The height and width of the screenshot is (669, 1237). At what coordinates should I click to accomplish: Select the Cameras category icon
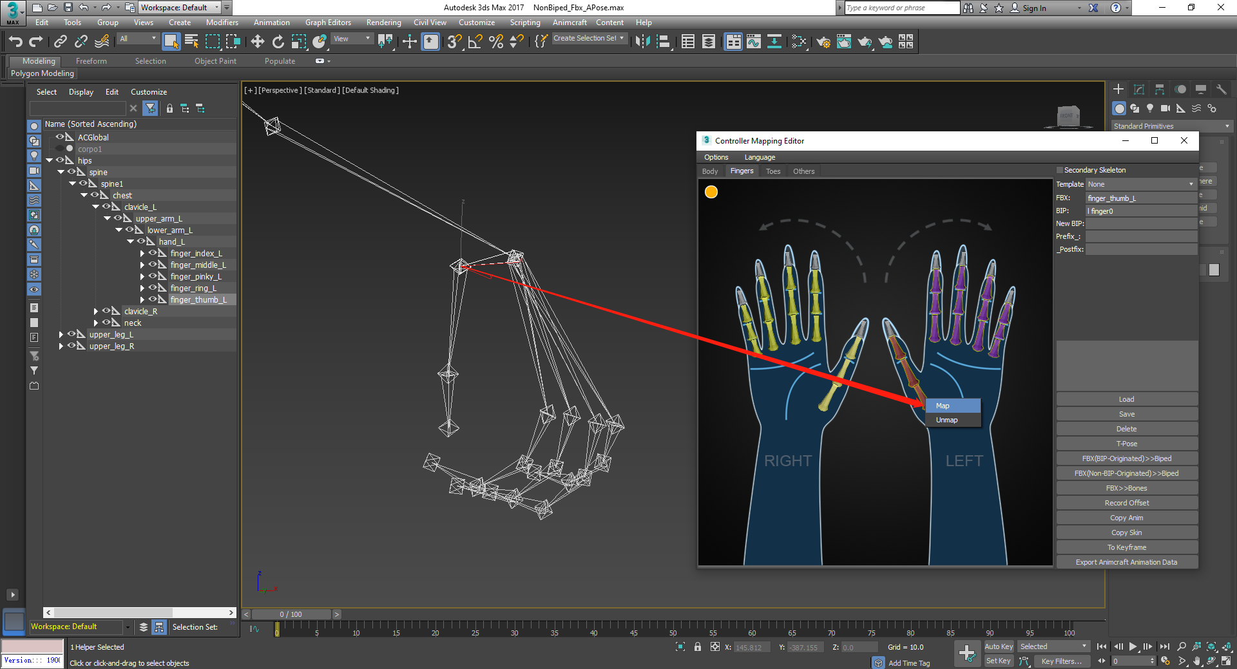1165,108
